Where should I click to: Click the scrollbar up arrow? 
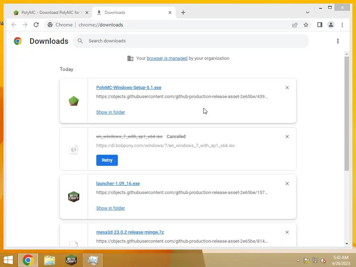click(x=347, y=54)
